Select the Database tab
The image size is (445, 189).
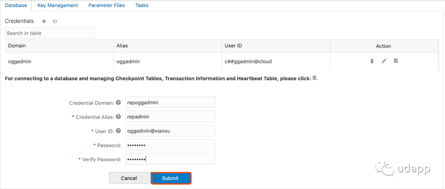pyautogui.click(x=16, y=5)
